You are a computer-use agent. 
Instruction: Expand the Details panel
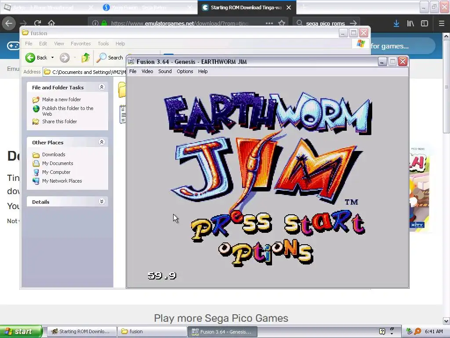[102, 202]
